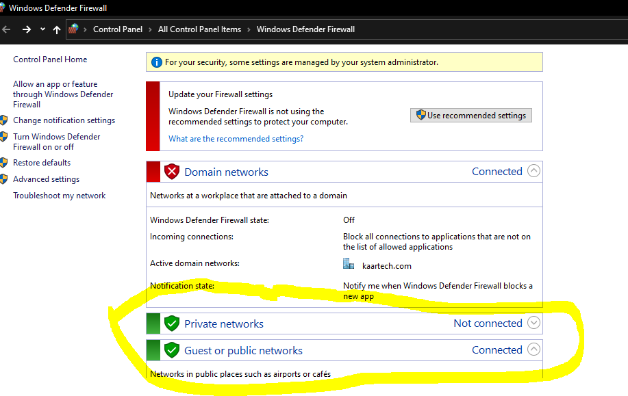Click the Off firewall state value

(x=349, y=220)
